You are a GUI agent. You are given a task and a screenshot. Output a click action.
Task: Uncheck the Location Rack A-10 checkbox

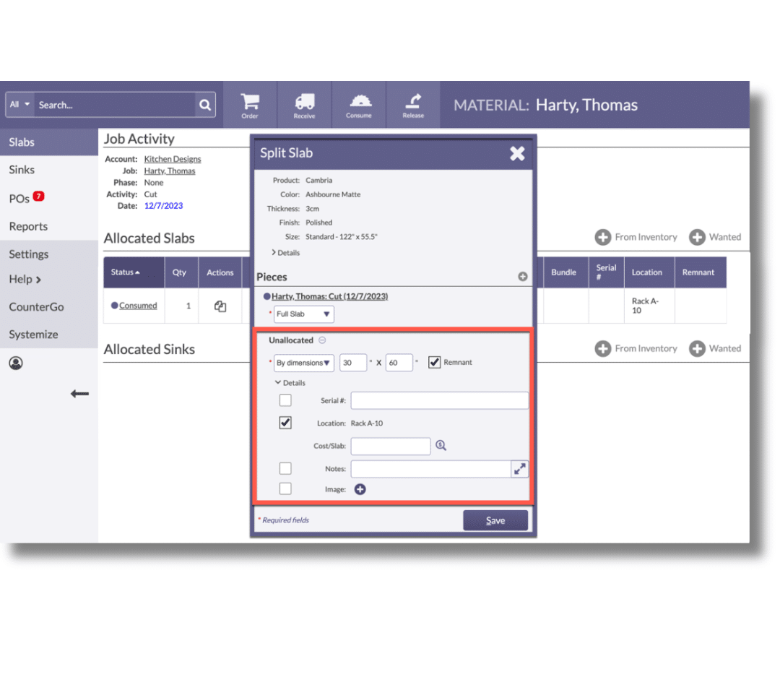[285, 423]
